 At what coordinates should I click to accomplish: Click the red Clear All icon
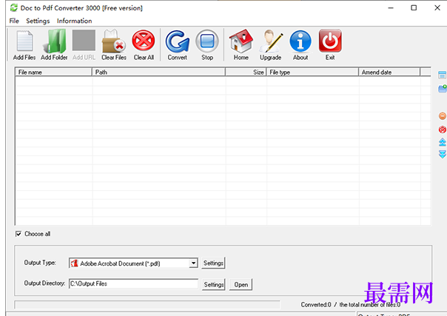(144, 41)
